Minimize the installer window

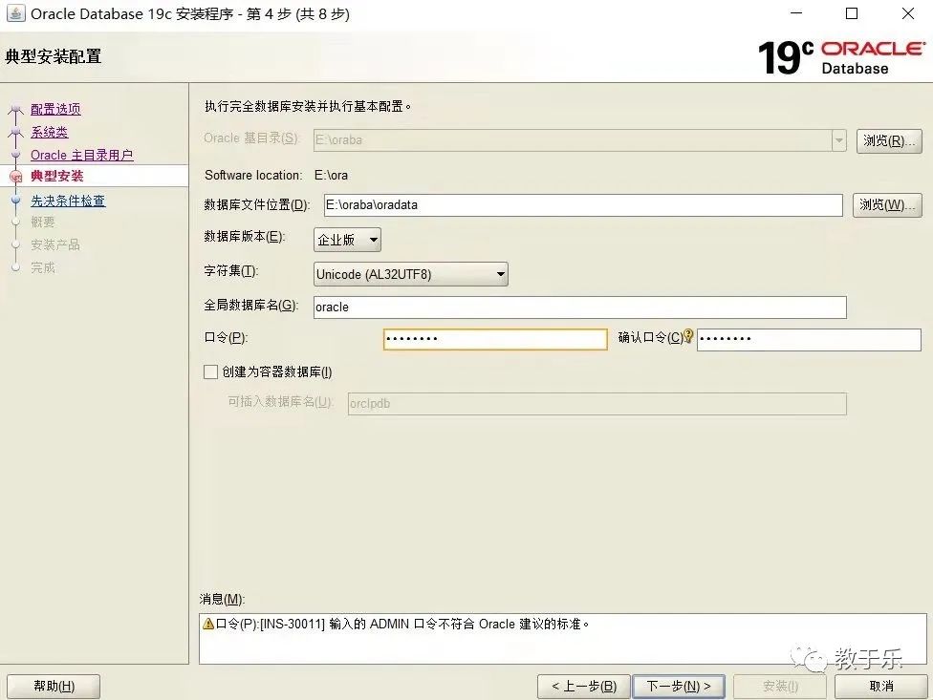796,13
